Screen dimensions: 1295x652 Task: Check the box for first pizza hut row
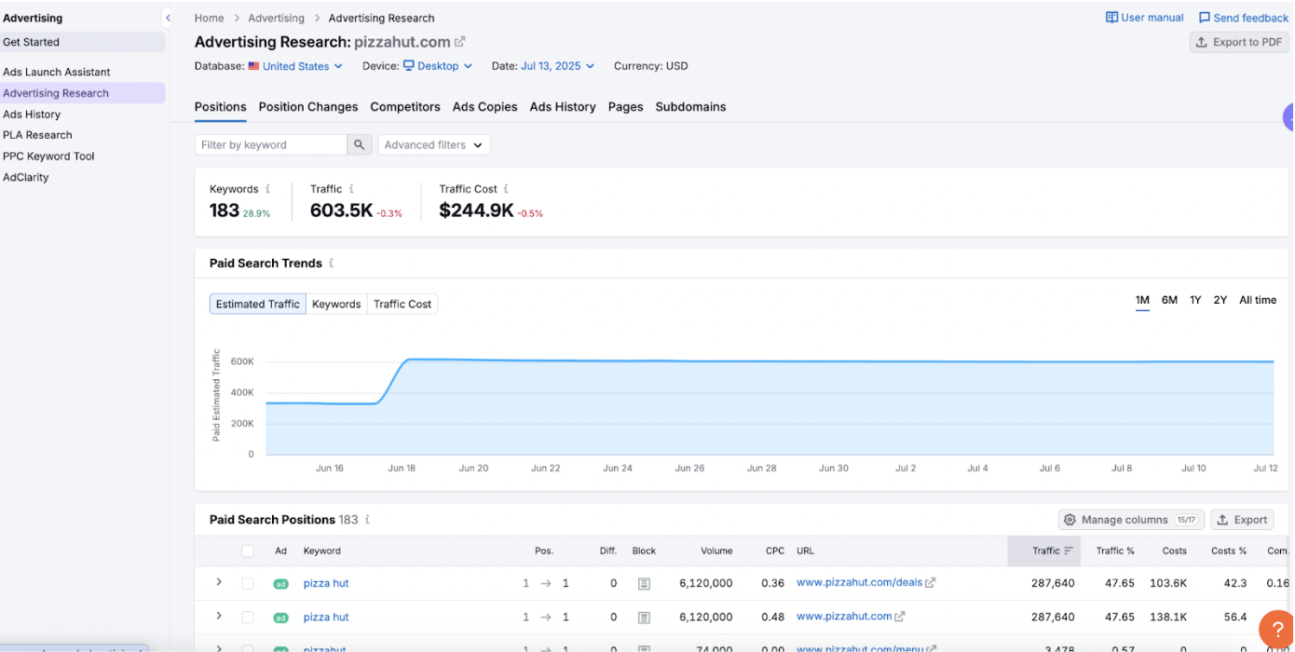[x=248, y=583]
